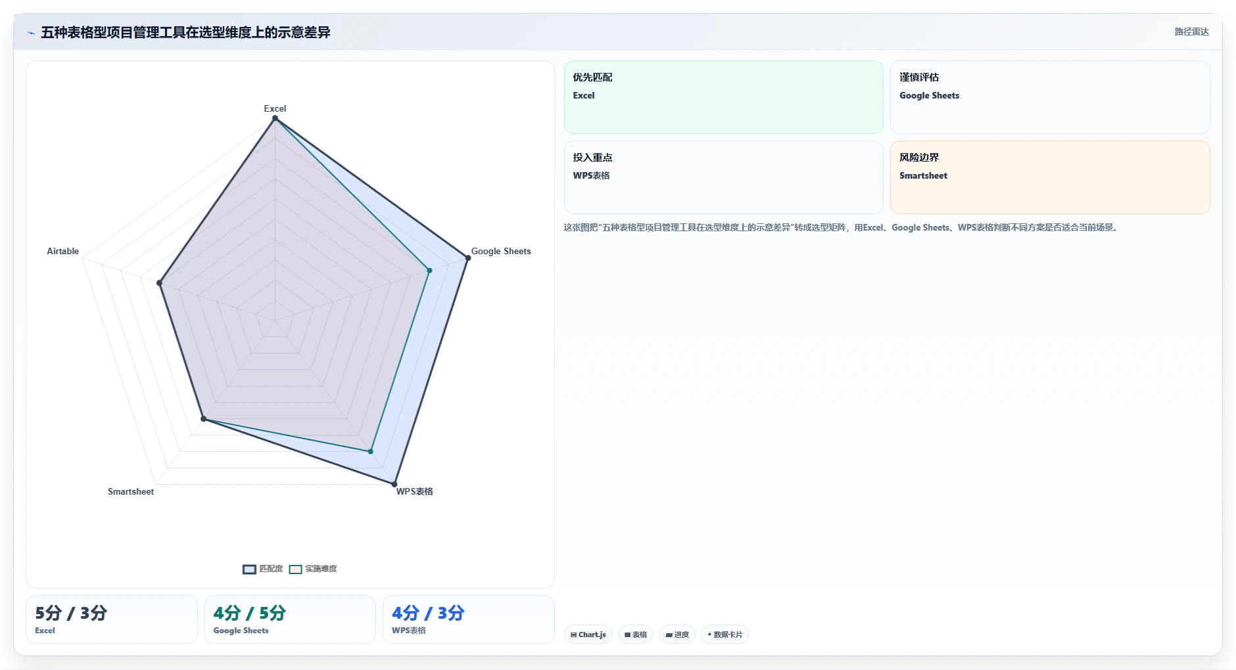Click the 表格 tag chip

(636, 635)
